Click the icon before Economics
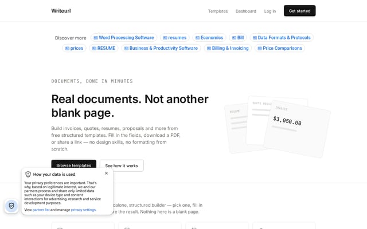The height and width of the screenshot is (229, 367). click(x=197, y=38)
